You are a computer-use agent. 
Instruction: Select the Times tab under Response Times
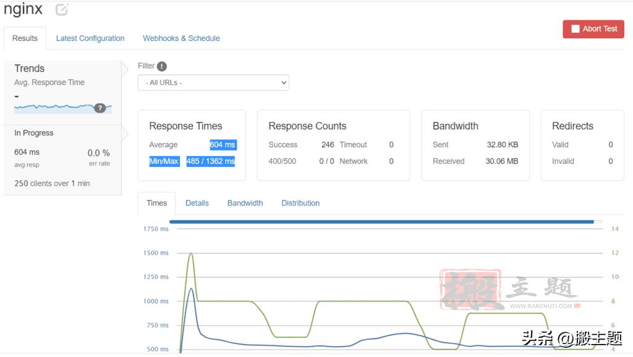(156, 202)
